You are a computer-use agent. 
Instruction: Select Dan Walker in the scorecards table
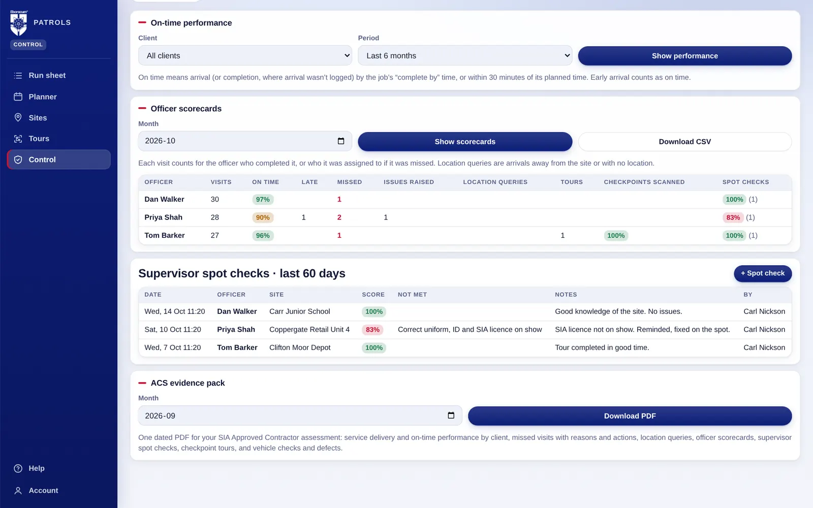[164, 200]
